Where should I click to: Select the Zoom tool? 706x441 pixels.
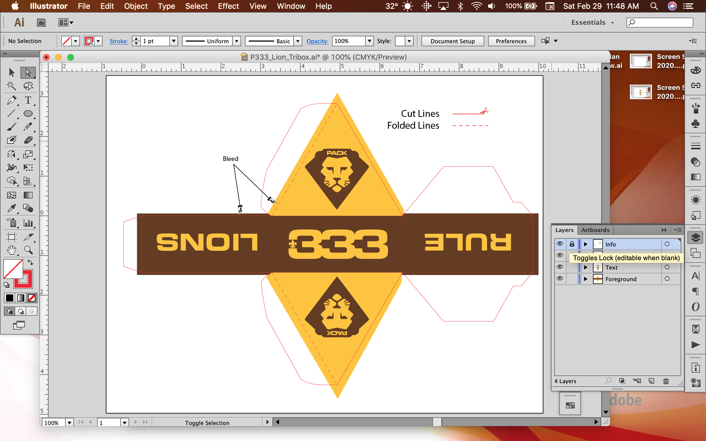point(28,250)
